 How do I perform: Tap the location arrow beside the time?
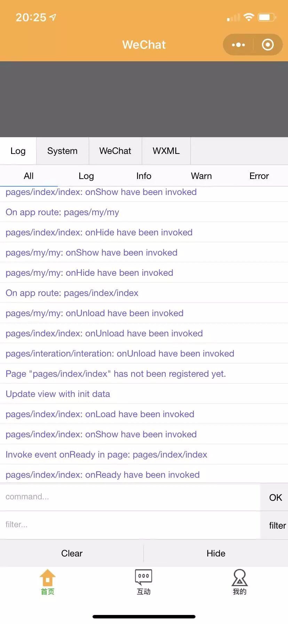(53, 17)
